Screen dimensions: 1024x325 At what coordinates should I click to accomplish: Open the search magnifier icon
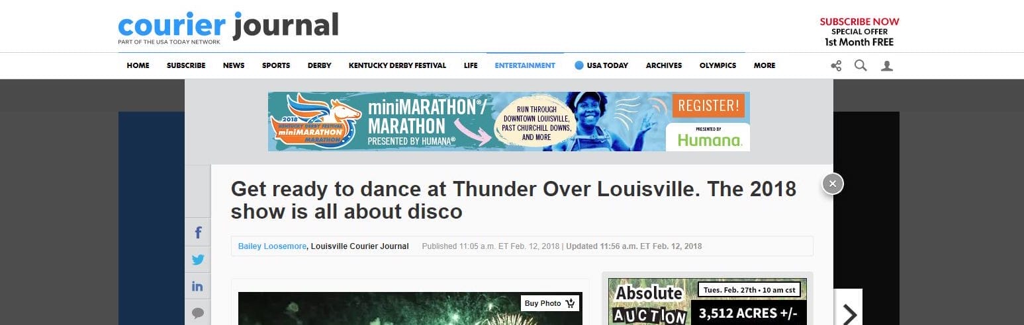click(861, 65)
